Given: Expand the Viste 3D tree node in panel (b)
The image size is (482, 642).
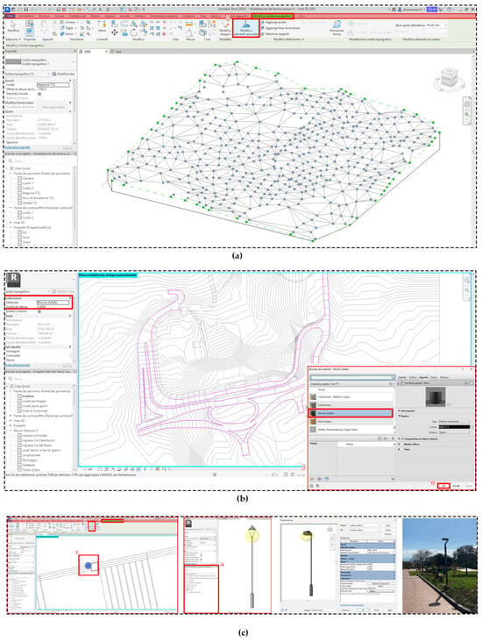Looking at the screenshot, I should [11, 420].
